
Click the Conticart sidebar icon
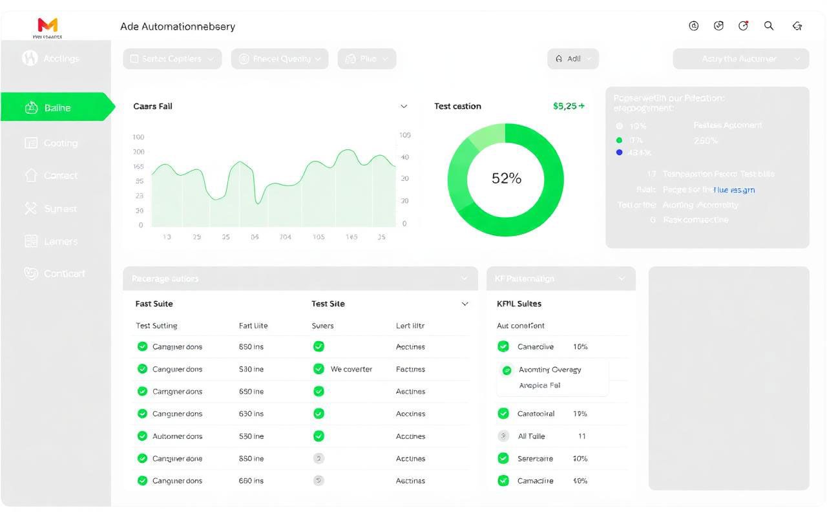pos(30,273)
